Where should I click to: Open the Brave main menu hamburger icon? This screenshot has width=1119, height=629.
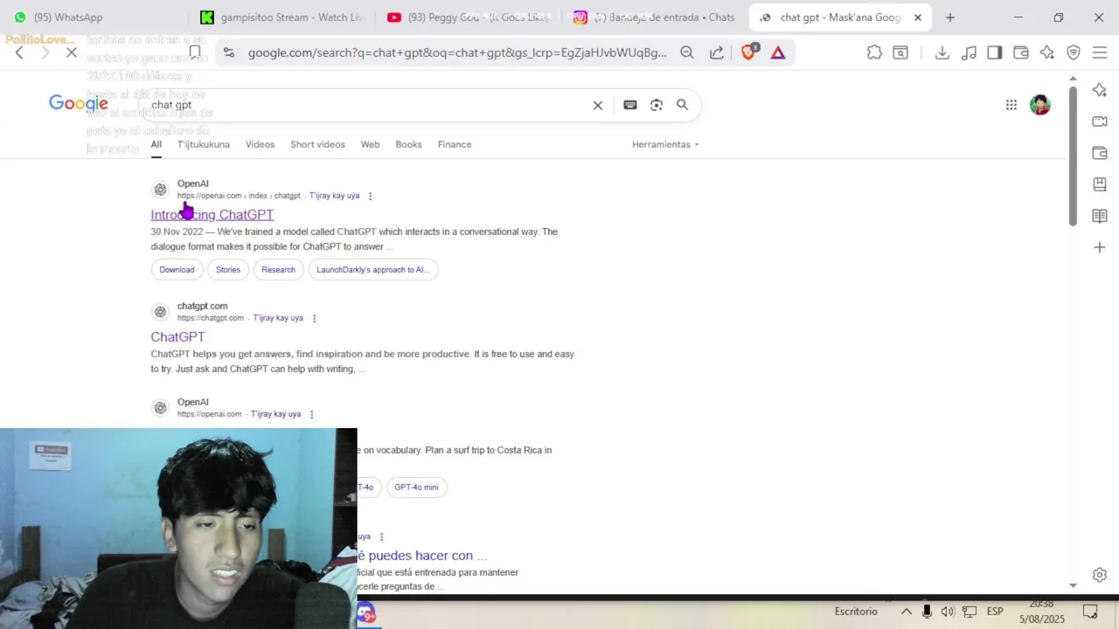pyautogui.click(x=1100, y=52)
